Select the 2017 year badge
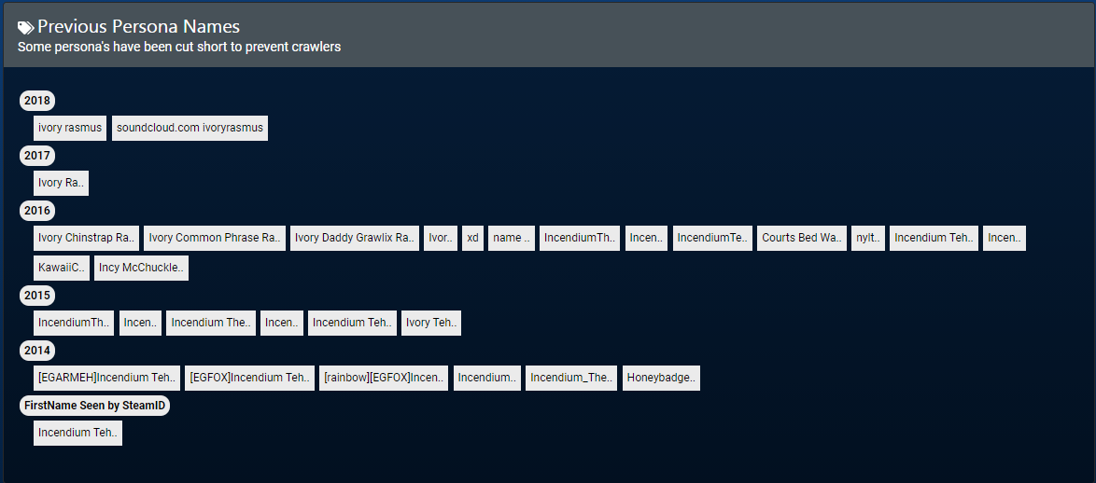1096x483 pixels. click(x=37, y=156)
